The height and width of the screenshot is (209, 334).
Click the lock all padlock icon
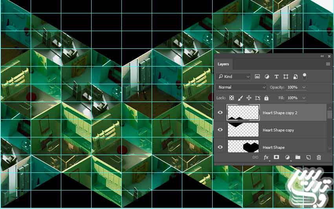tap(266, 98)
